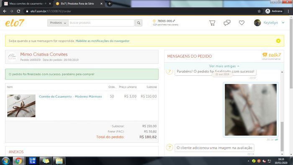This screenshot has height=165, width=293.
Task: Click the Keytellyn username
Action: point(270,23)
